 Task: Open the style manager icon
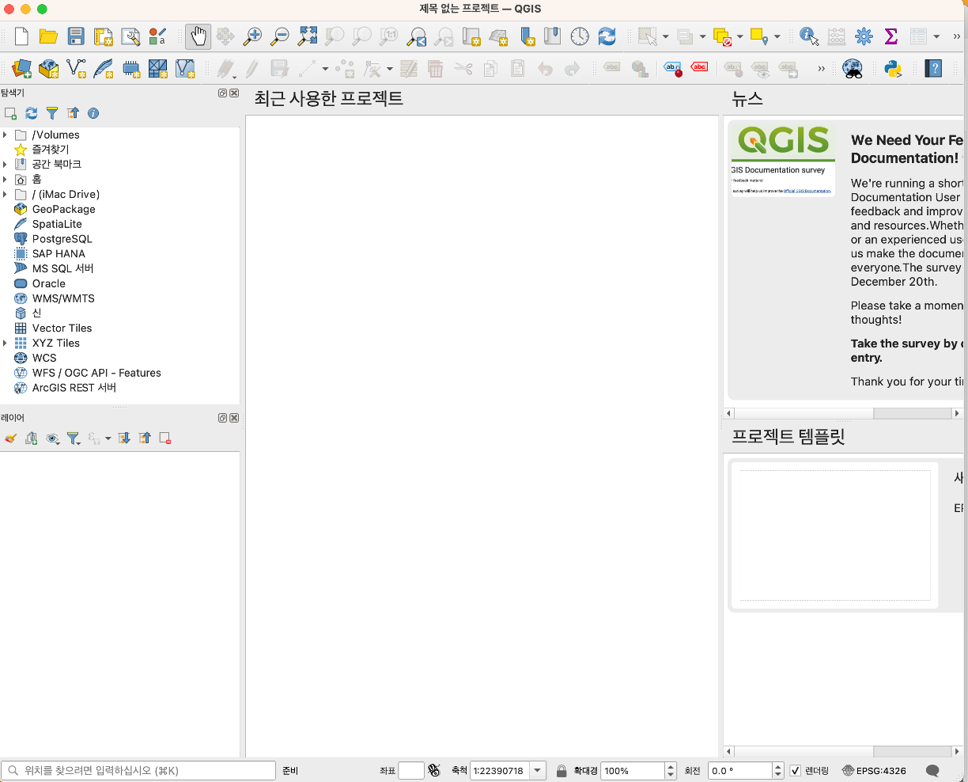(157, 36)
